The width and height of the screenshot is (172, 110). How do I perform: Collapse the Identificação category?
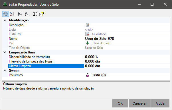[x=5, y=20]
